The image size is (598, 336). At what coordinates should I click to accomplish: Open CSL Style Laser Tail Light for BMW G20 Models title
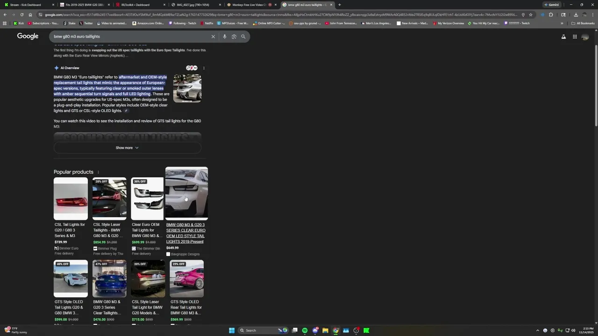tap(147, 307)
